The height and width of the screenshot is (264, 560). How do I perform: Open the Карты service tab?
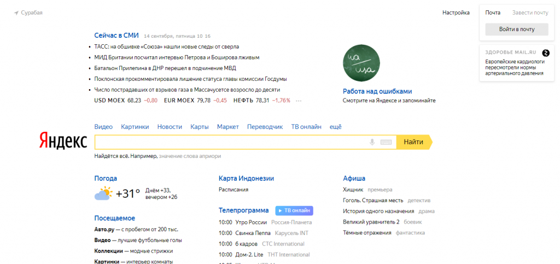point(199,127)
